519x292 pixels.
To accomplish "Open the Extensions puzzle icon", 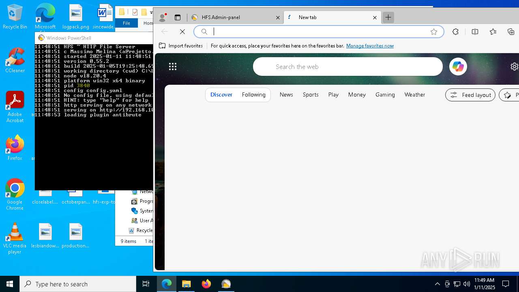I will [x=455, y=32].
